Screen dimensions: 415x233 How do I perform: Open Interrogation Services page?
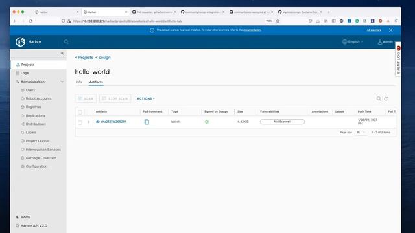[43, 150]
